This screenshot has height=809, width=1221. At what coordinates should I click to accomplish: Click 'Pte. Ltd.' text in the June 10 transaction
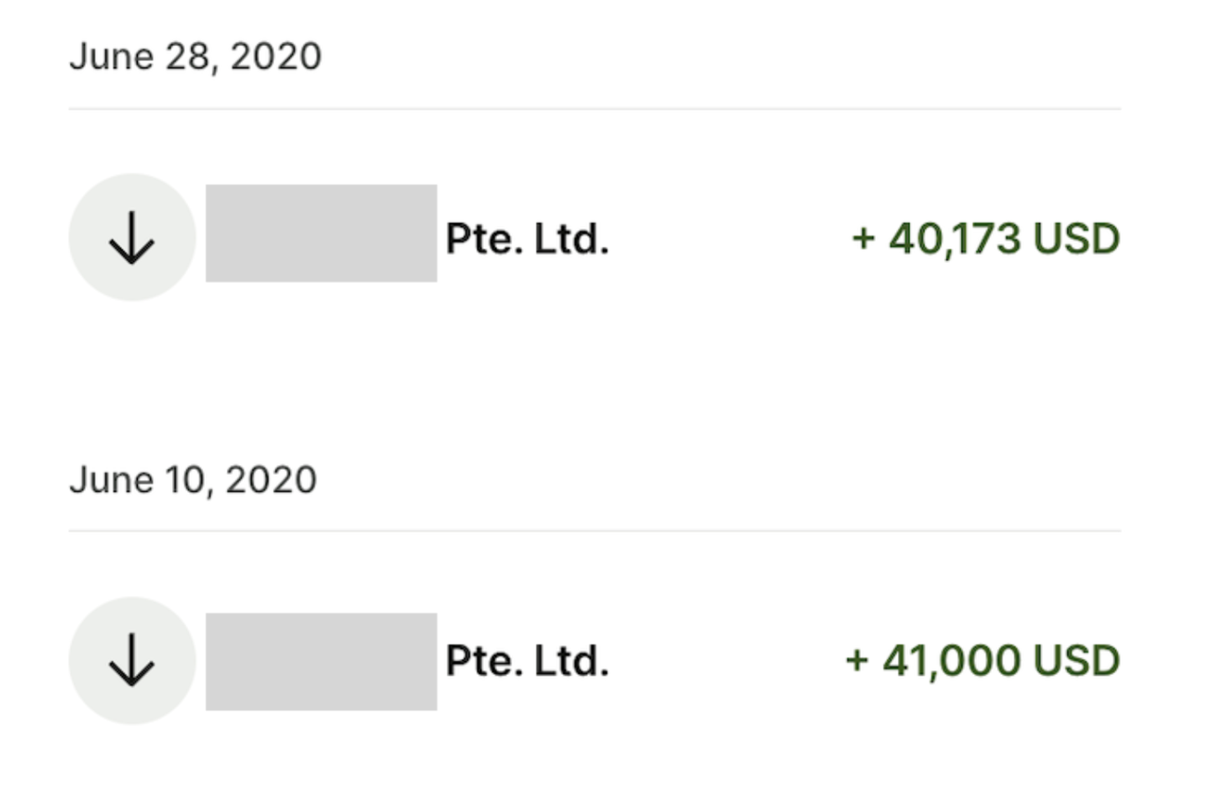(527, 661)
